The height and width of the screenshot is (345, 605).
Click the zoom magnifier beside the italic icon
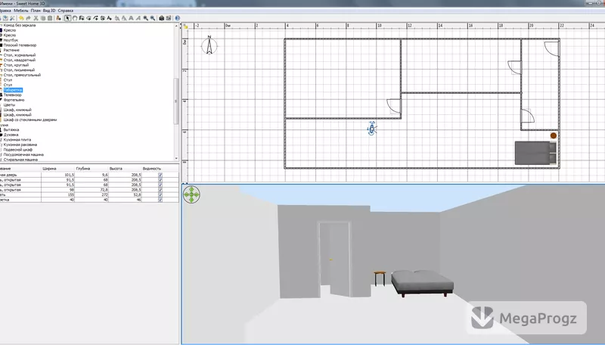145,18
